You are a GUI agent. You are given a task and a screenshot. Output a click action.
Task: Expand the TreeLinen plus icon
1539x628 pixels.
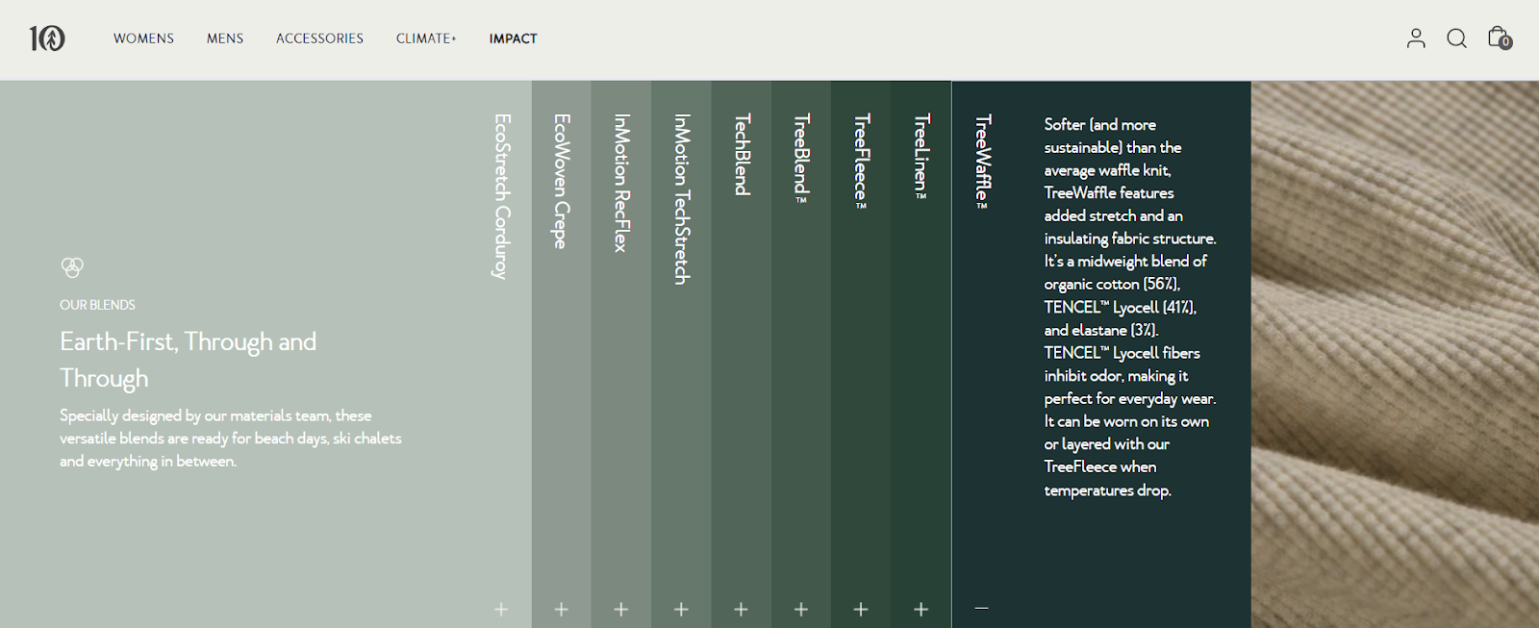(921, 609)
